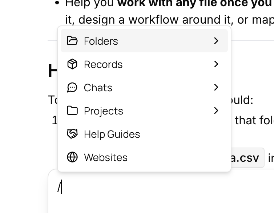Click the message input field with slash
The width and height of the screenshot is (274, 213).
click(161, 191)
